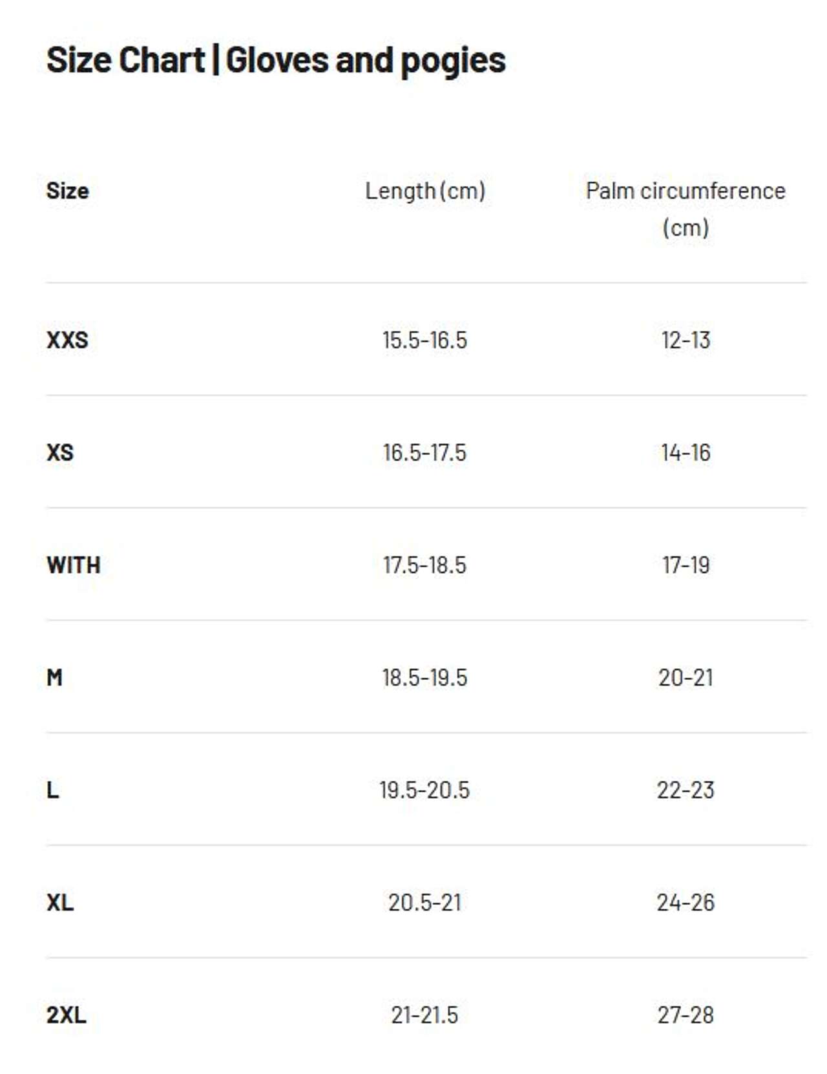The image size is (827, 1074).
Task: Click the 12-13 palm circumference value
Action: pos(686,340)
